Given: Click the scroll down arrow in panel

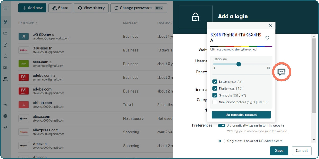Looking at the screenshot, I should [314, 140].
